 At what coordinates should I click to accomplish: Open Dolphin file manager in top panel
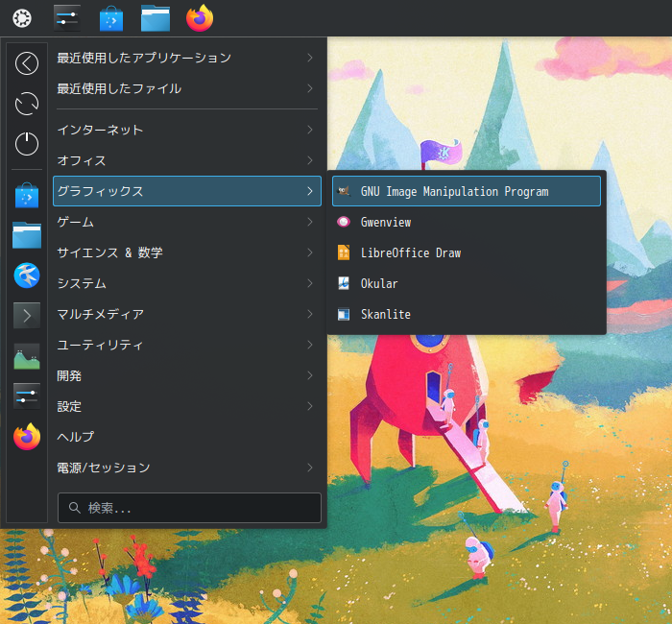(x=156, y=18)
